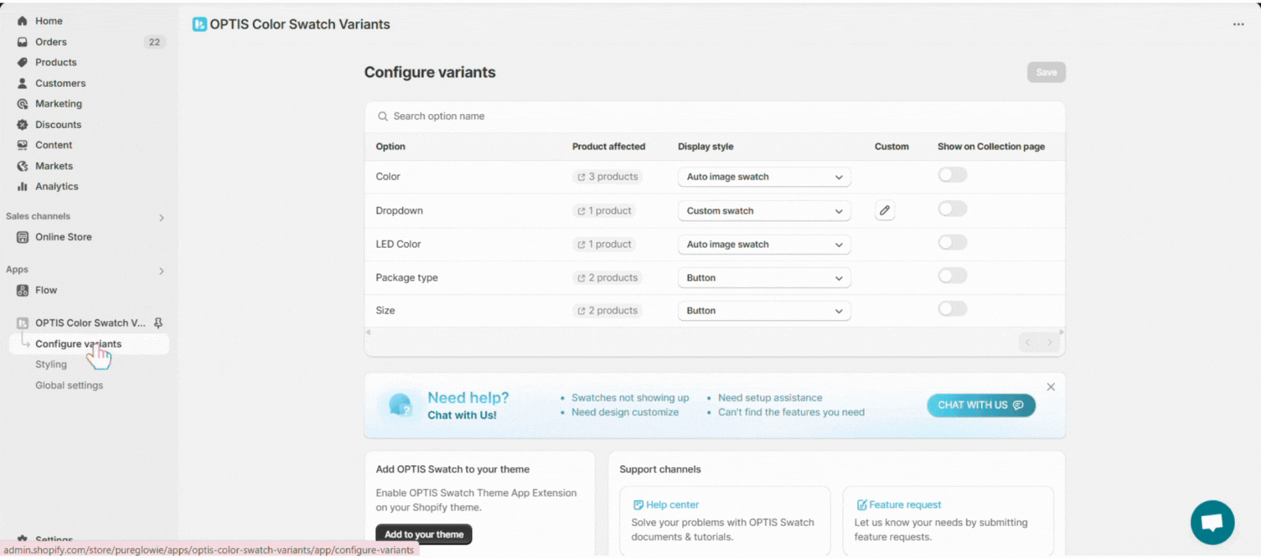Click the Analytics bar chart icon

click(23, 186)
